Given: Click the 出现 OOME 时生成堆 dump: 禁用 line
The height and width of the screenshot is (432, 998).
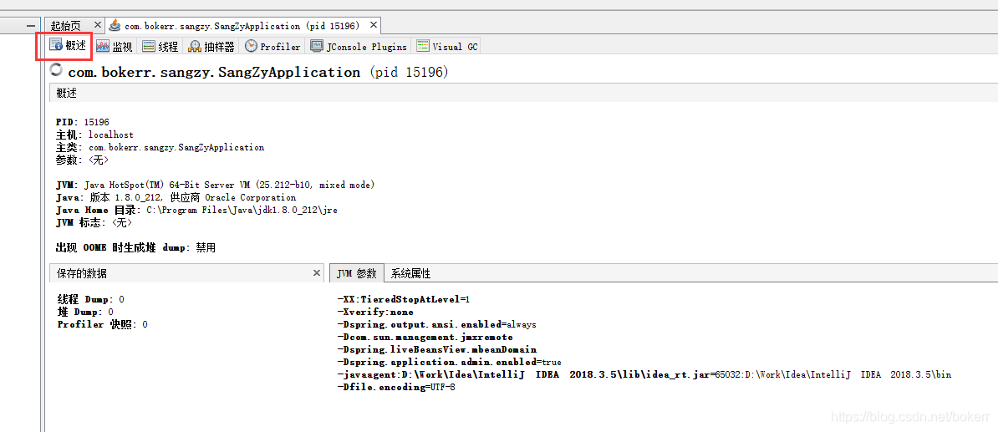Looking at the screenshot, I should pos(136,248).
